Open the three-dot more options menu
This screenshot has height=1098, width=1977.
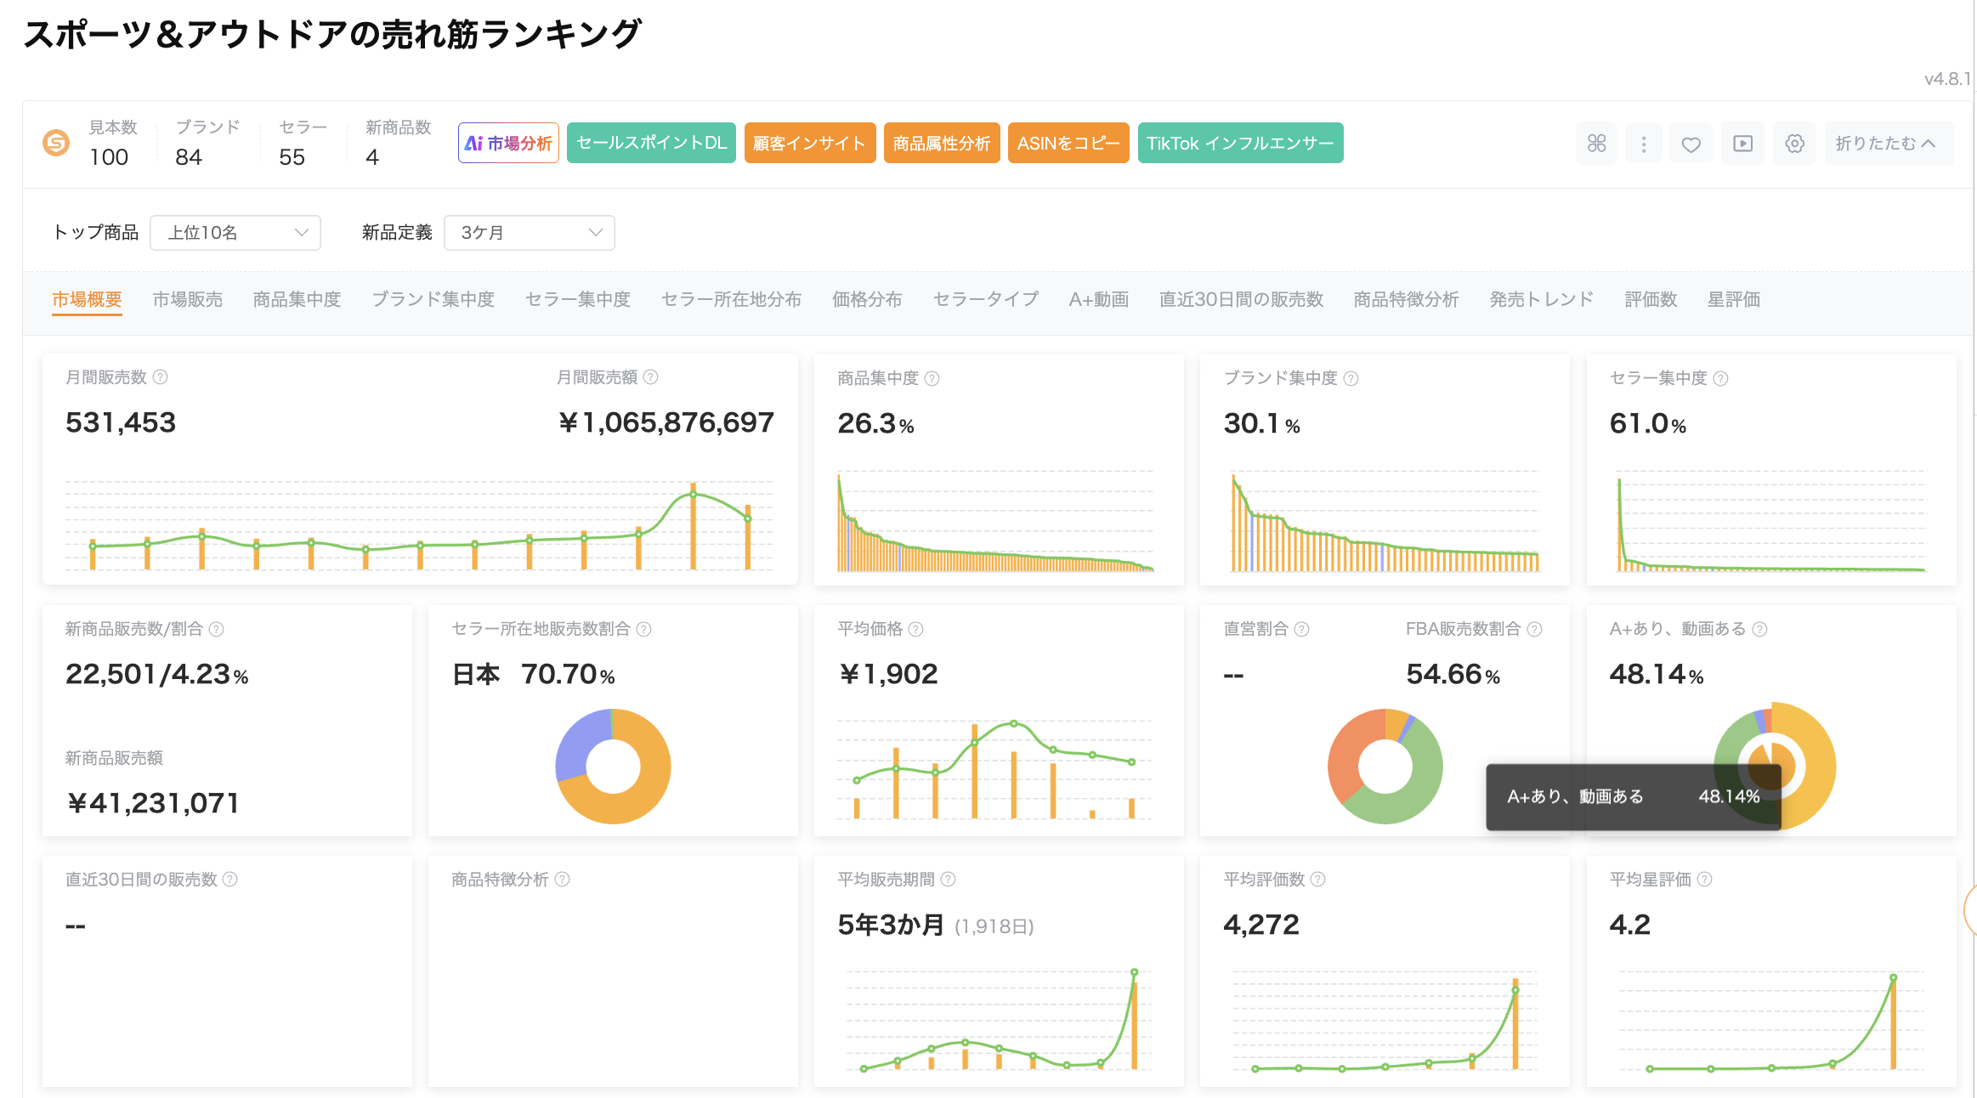point(1644,144)
